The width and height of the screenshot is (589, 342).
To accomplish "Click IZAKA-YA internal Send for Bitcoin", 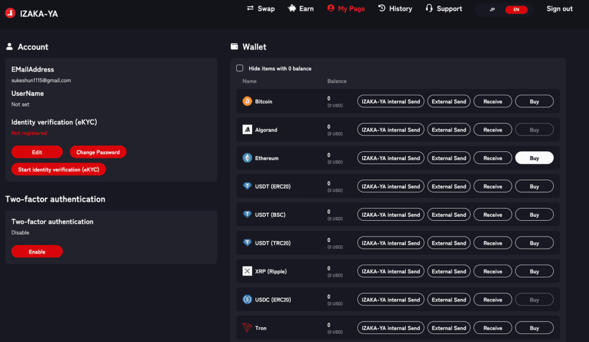I will (391, 101).
